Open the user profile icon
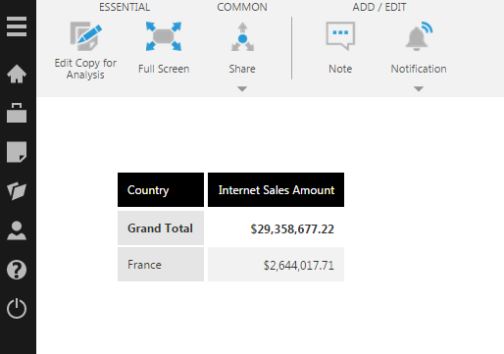 17,230
